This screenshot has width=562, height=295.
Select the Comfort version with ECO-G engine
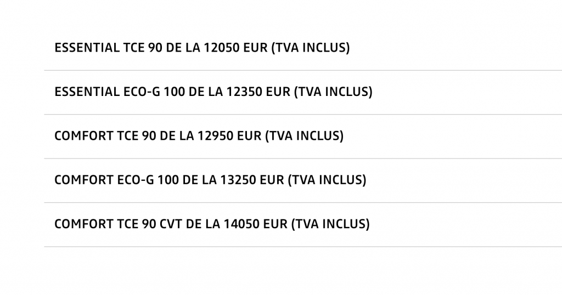coord(210,180)
